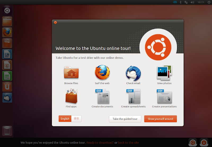
Task: Click the large Ubuntu logo in dialog
Action: click(158, 47)
